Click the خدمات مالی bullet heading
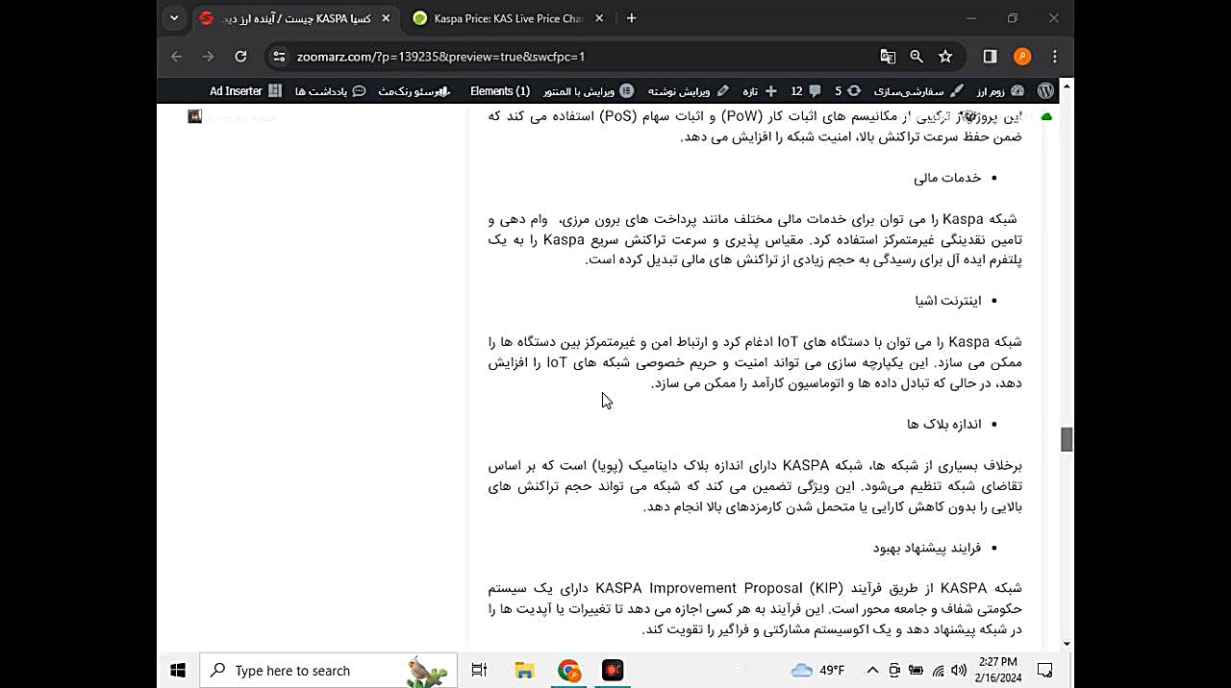Viewport: 1231px width, 688px height. point(947,178)
